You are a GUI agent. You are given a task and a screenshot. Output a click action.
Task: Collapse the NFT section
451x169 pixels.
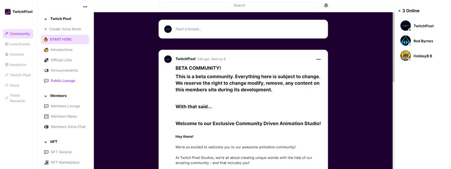[46, 142]
